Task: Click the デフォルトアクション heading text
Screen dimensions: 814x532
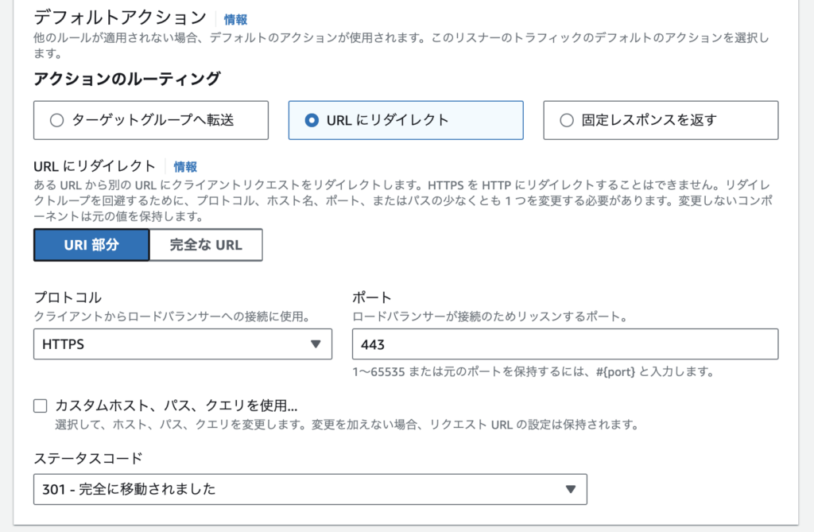Action: tap(120, 17)
